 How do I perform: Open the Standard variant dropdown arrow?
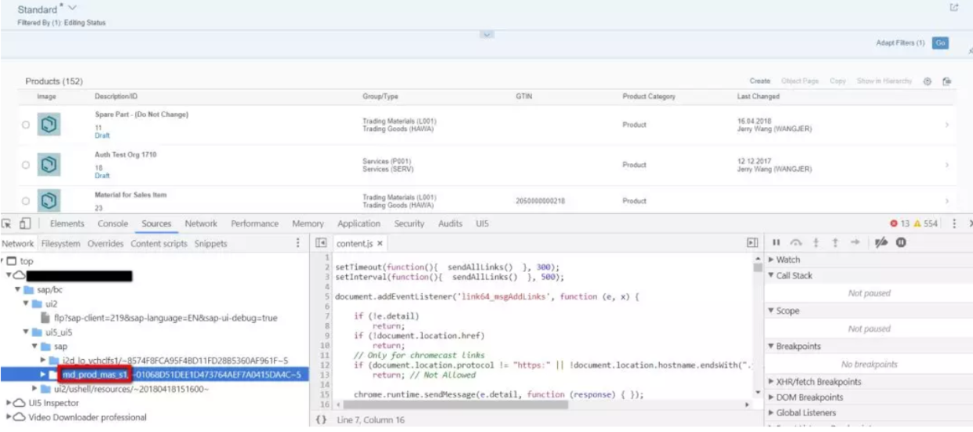72,9
